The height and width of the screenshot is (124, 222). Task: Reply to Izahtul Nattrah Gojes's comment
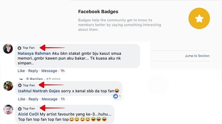point(33,99)
